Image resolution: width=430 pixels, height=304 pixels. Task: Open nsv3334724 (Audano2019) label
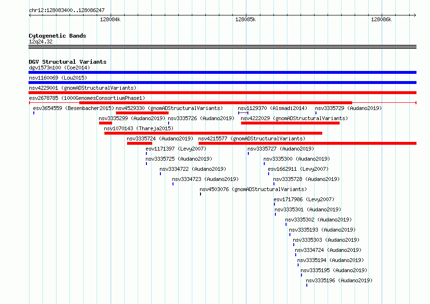(328, 250)
